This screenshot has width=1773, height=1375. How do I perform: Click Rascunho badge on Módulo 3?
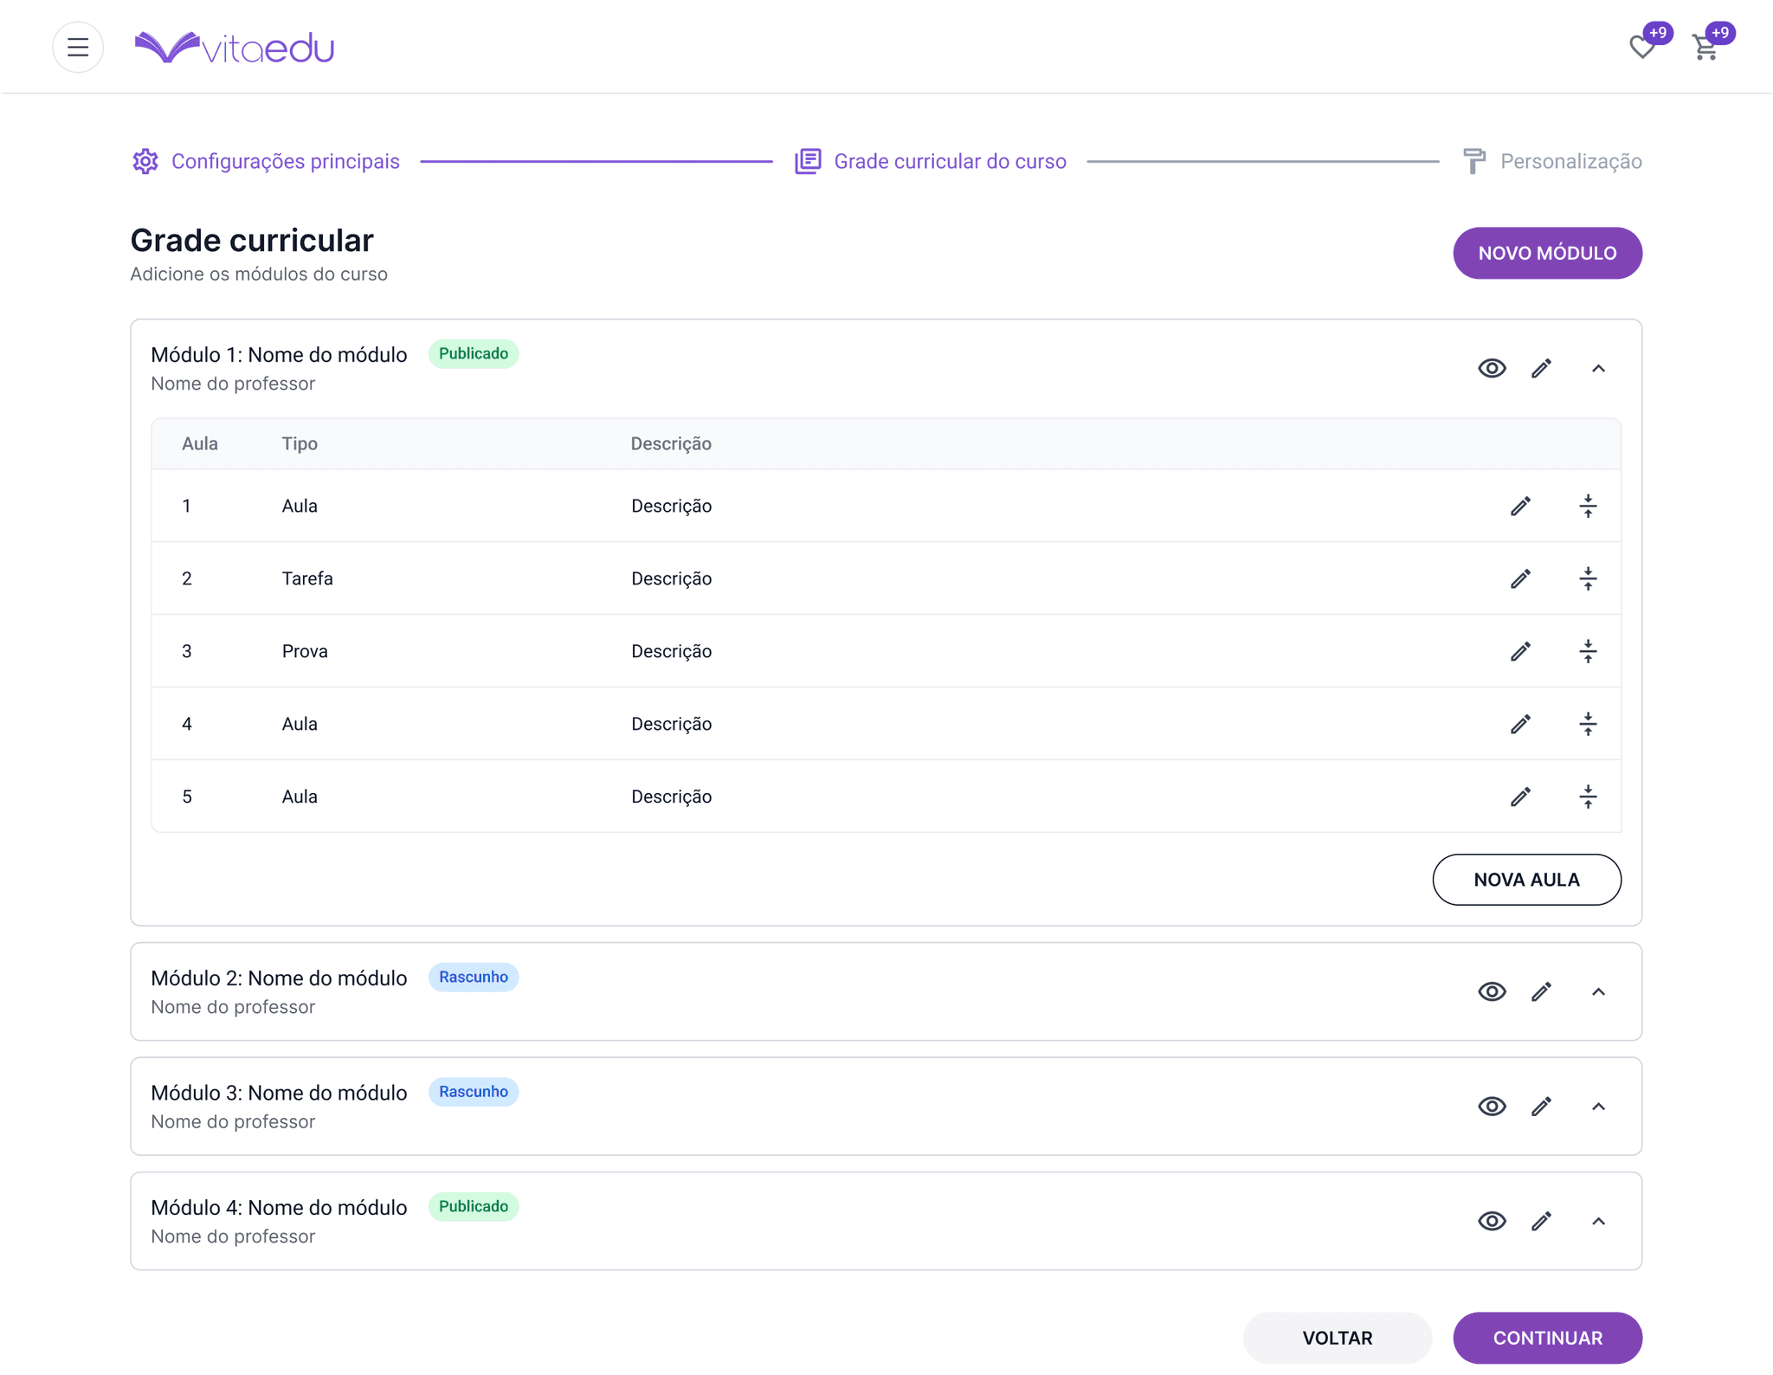474,1092
